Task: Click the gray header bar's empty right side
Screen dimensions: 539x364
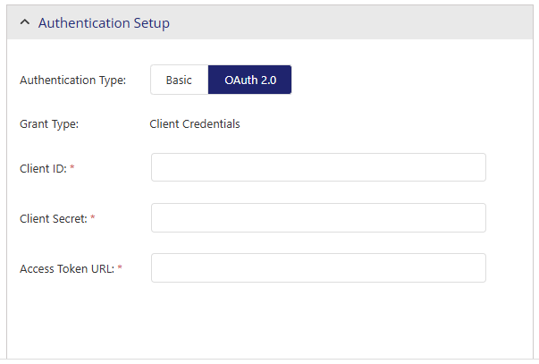Action: (x=402, y=23)
